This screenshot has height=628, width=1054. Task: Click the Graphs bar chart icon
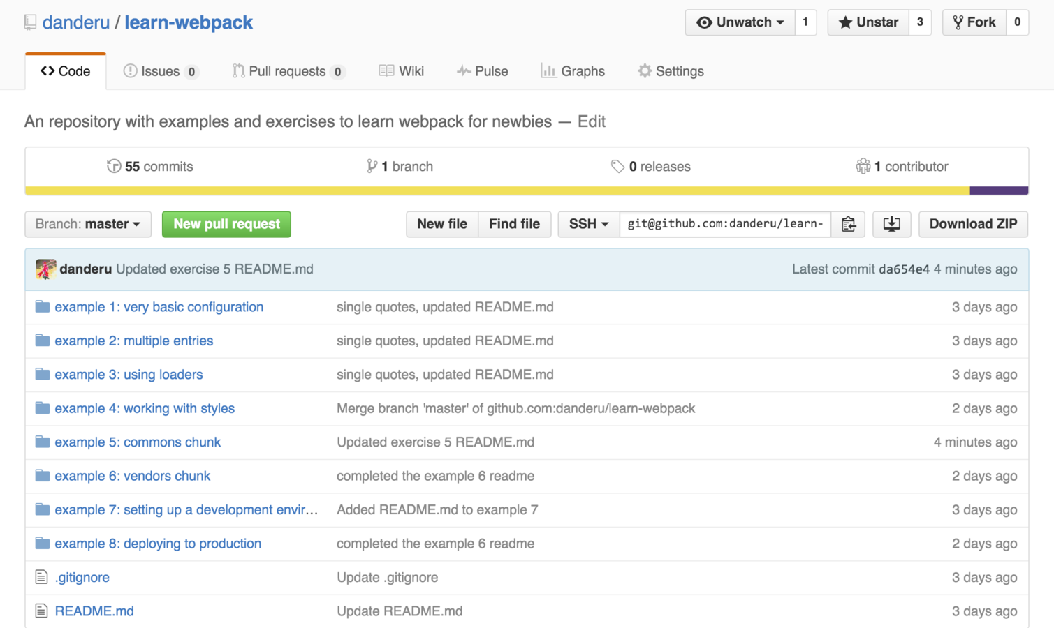click(x=548, y=71)
